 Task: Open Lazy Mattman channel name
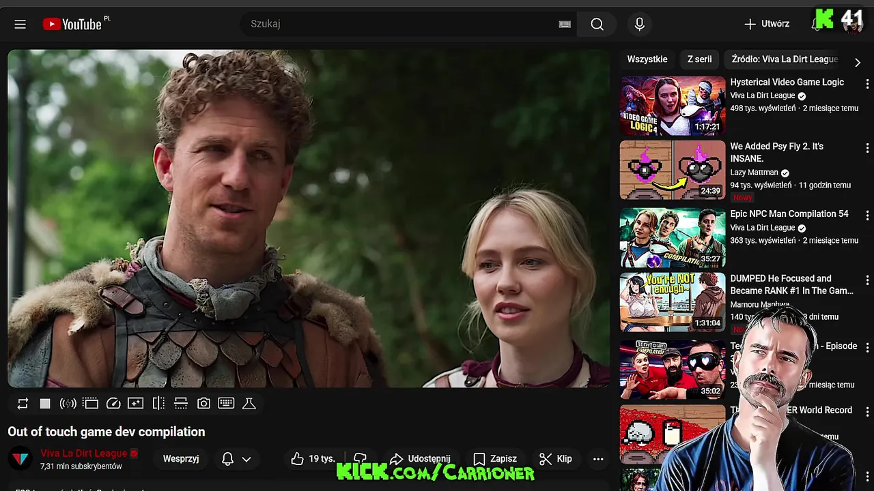754,173
